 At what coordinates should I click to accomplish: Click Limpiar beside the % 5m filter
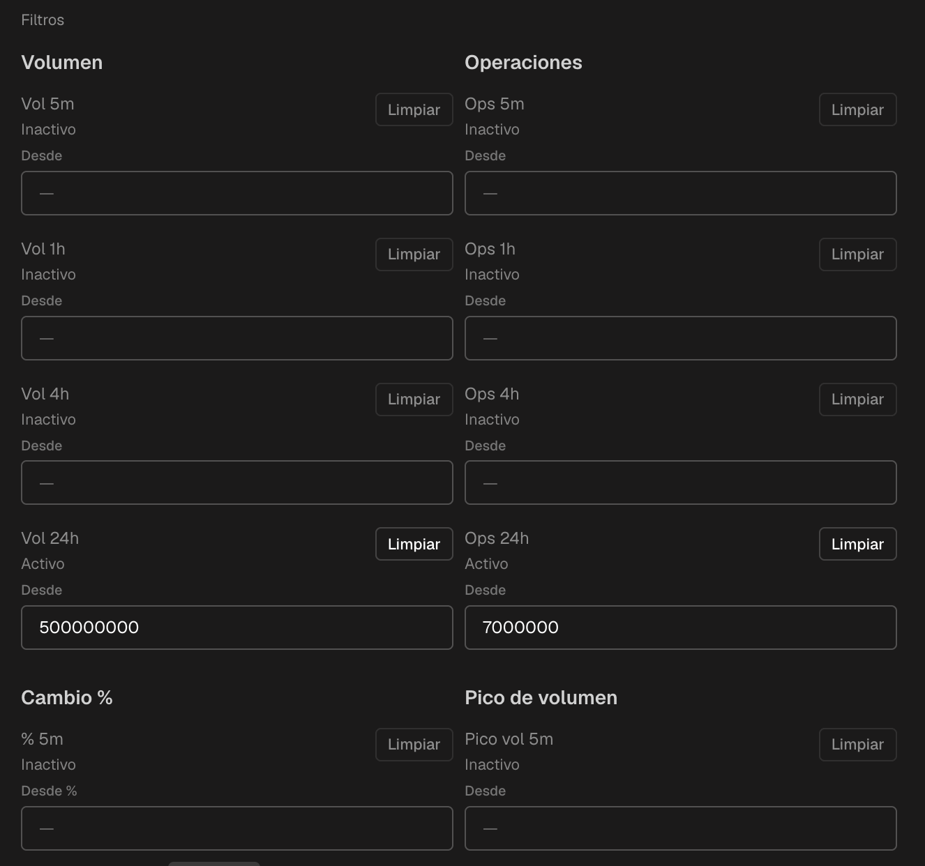tap(414, 745)
